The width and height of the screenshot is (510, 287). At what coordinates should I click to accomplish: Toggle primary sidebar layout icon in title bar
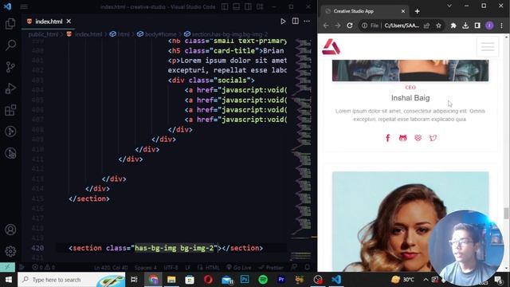225,6
